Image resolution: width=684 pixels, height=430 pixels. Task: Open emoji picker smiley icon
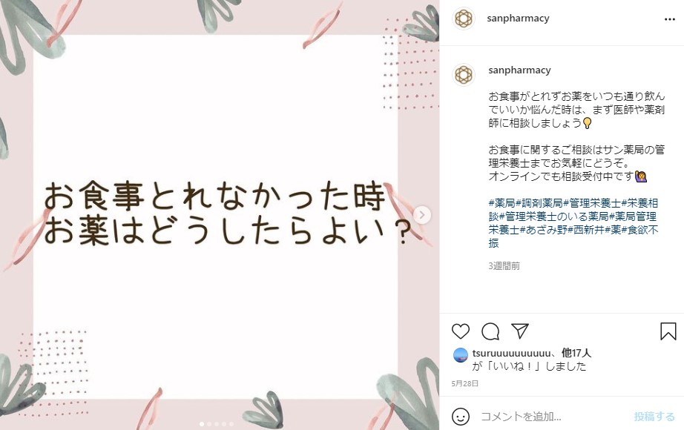click(x=460, y=417)
